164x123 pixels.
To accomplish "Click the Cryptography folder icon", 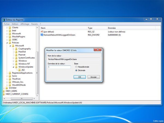I will pyautogui.click(x=16, y=49).
